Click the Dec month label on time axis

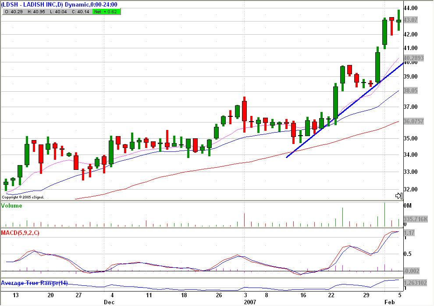109,302
